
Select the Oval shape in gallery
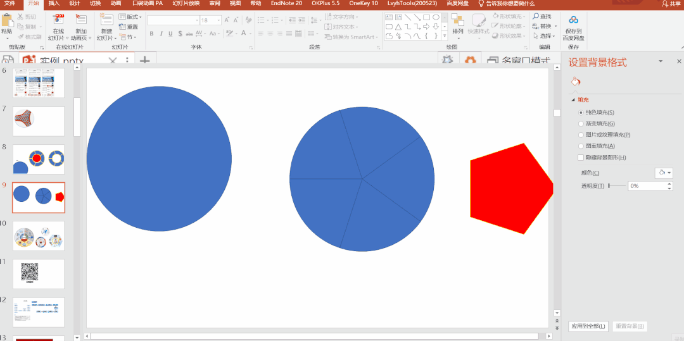[x=436, y=18]
